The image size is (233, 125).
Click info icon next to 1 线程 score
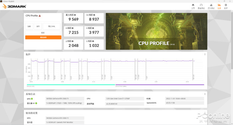click(93, 41)
